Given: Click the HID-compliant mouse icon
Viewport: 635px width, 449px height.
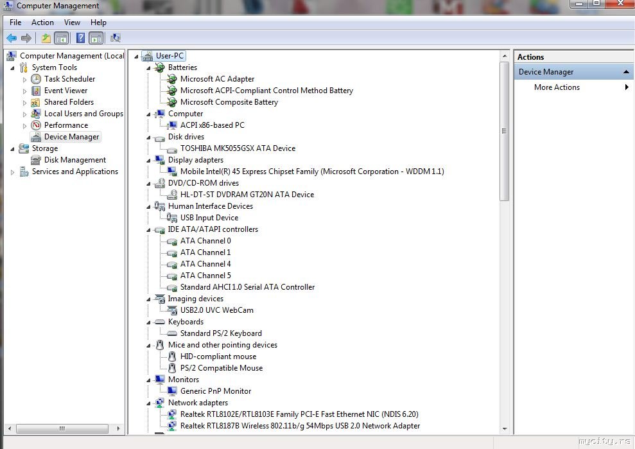Looking at the screenshot, I should (x=172, y=357).
